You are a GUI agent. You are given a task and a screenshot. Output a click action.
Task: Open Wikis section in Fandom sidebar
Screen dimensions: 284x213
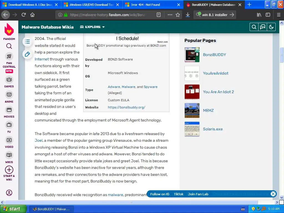click(x=9, y=158)
